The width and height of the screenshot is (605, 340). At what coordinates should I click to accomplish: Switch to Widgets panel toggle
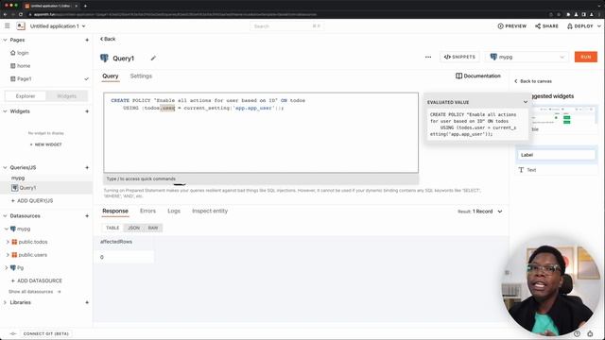coord(67,96)
